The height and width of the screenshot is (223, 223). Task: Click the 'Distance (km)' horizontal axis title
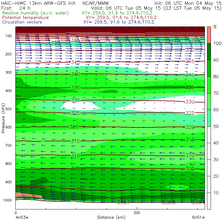pos(111,217)
